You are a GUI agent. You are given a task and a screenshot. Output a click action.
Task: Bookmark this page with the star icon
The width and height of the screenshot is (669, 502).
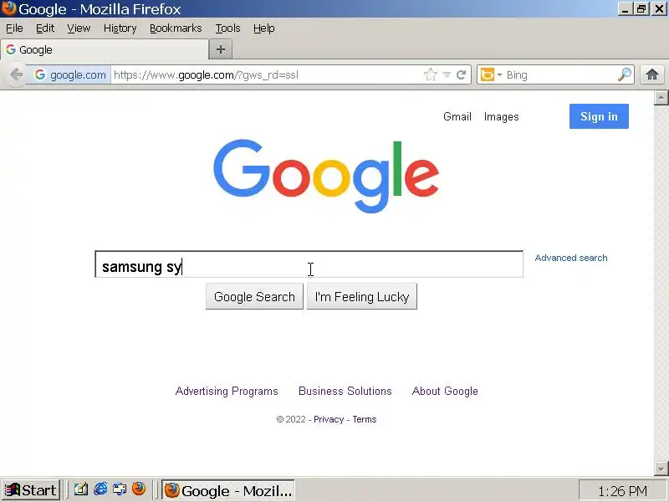431,75
